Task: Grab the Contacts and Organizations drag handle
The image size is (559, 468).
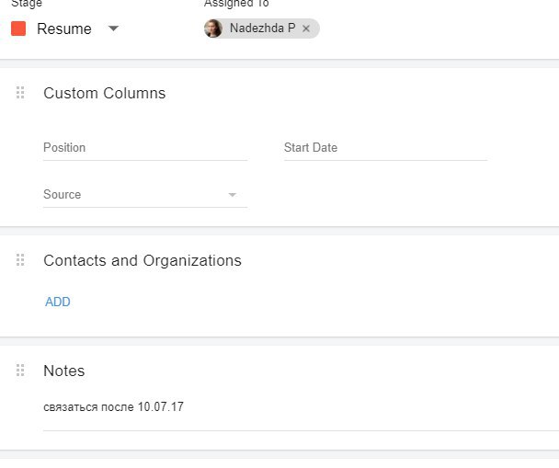Action: [20, 260]
